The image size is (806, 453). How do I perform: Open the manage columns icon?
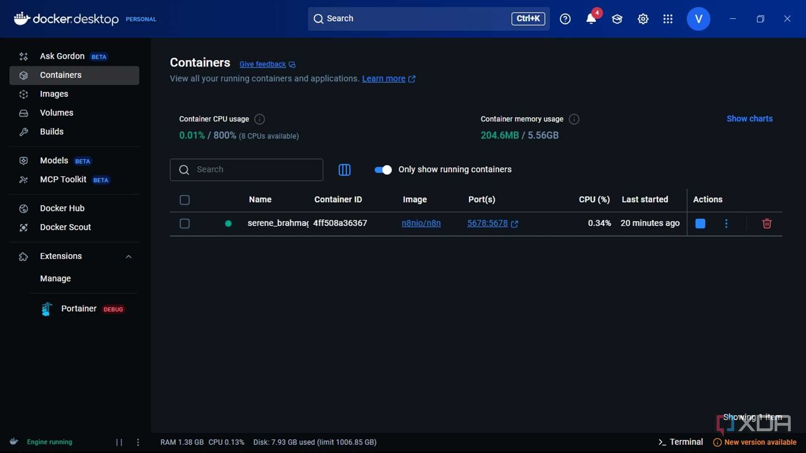[345, 169]
